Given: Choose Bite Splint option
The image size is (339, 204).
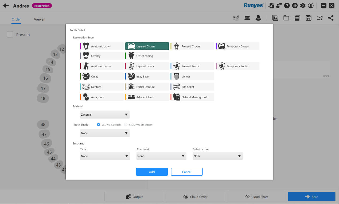Looking at the screenshot, I should [x=192, y=87].
